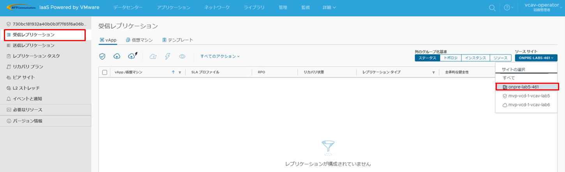Click the cloud upload with lightning icon
565x172 pixels.
(x=133, y=56)
